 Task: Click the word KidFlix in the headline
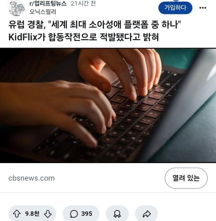tap(23, 37)
